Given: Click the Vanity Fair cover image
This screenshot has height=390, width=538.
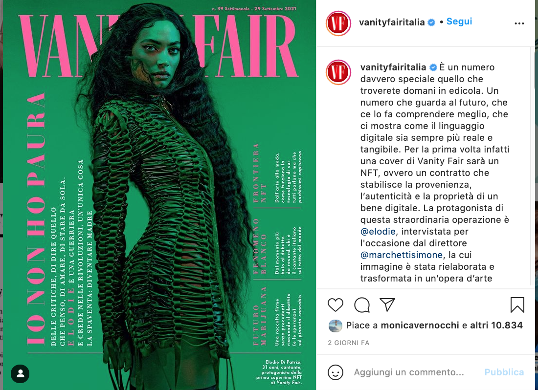Looking at the screenshot, I should [159, 195].
